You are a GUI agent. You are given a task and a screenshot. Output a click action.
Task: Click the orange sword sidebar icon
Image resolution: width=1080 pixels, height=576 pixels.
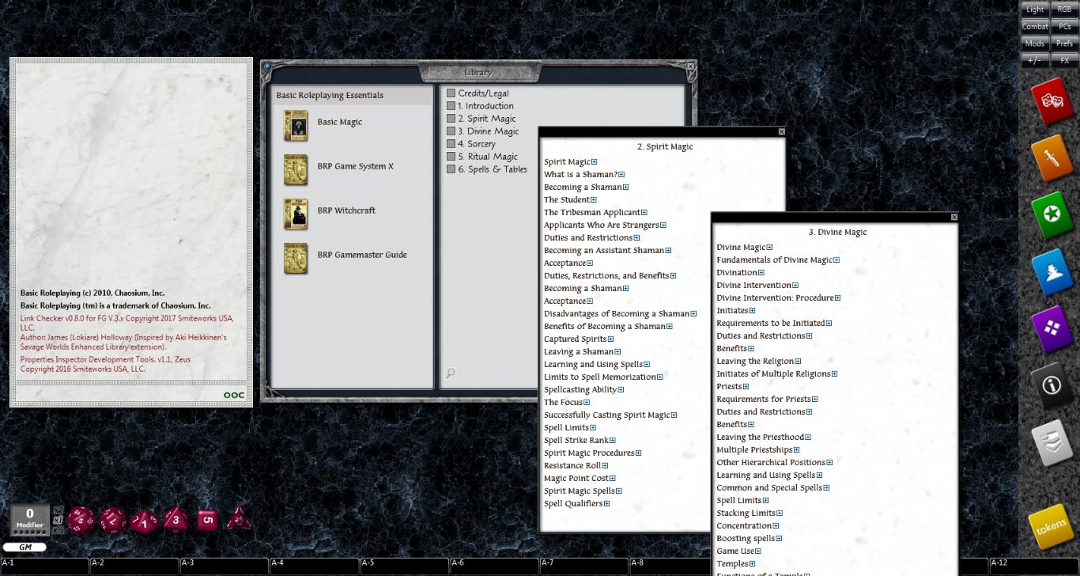pos(1051,158)
